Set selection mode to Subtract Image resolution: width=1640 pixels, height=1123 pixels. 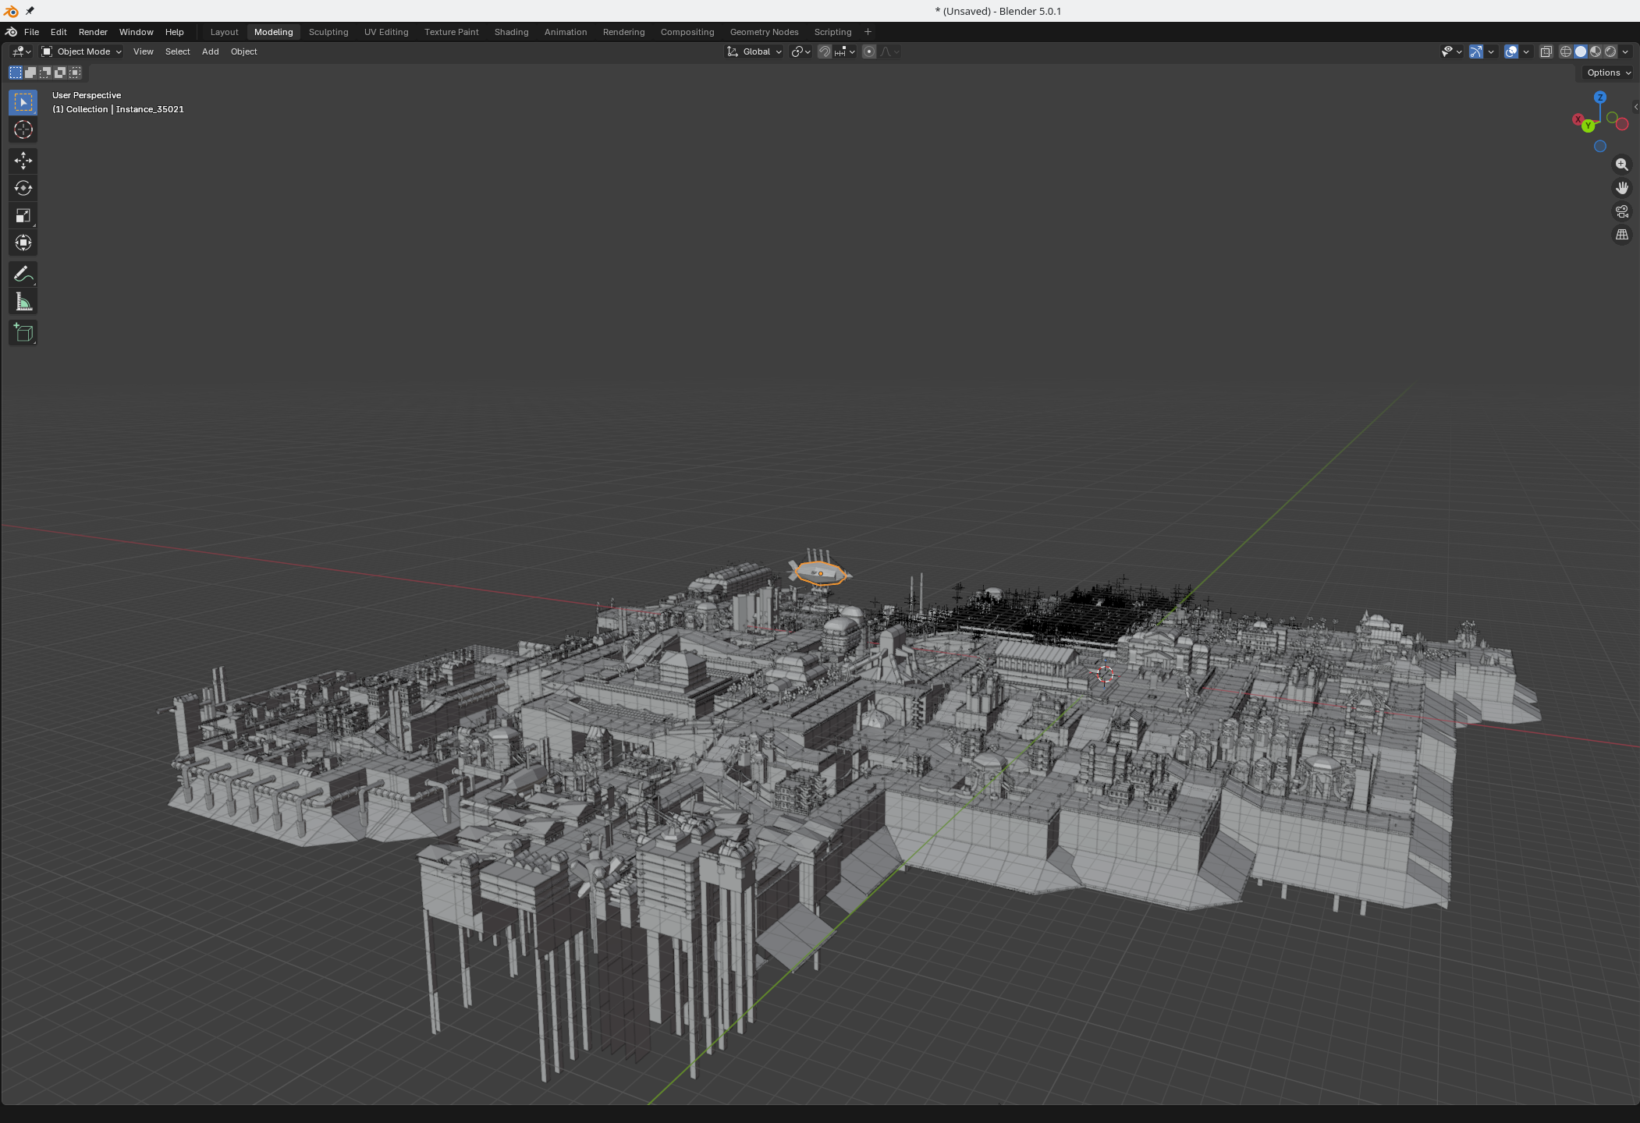45,73
